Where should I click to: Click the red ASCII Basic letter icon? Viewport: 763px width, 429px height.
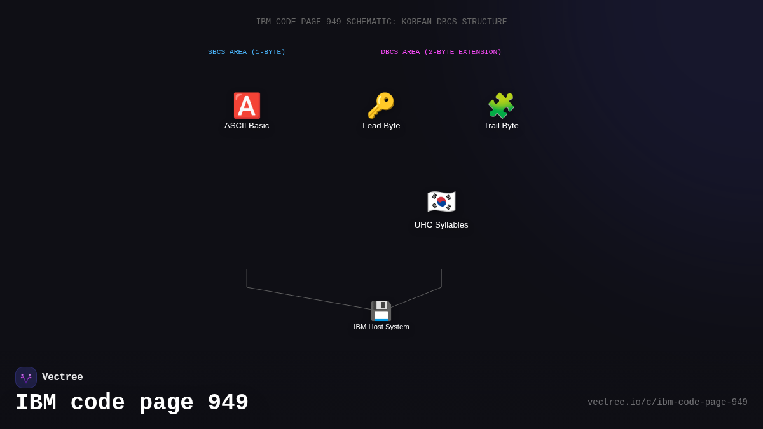(x=247, y=106)
